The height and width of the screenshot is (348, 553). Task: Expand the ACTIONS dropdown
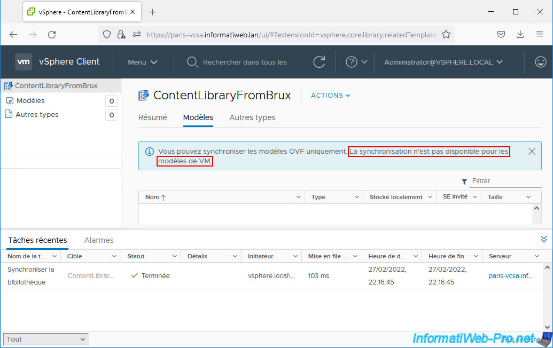(x=330, y=96)
